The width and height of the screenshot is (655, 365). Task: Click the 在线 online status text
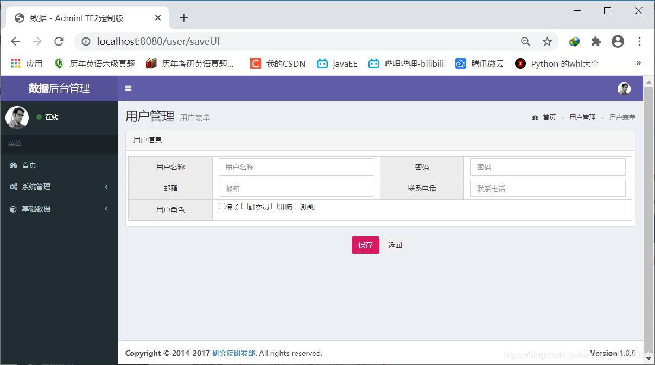(x=52, y=117)
